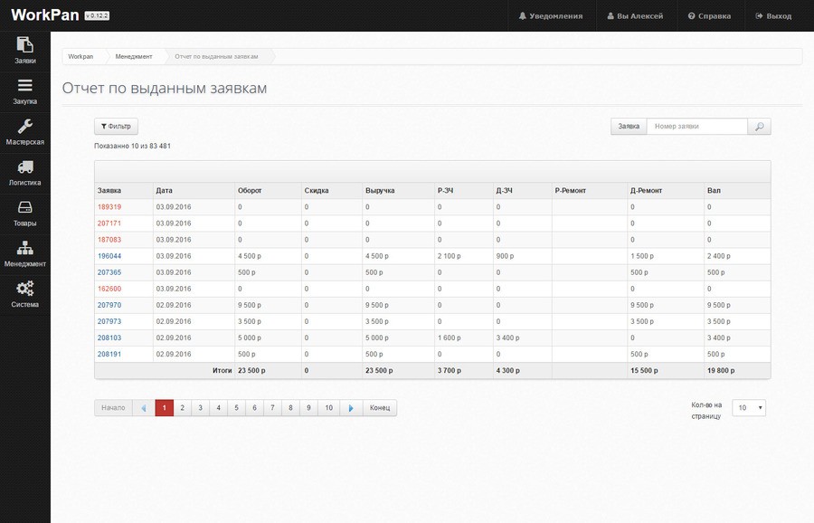Go to page 3

[x=201, y=408]
